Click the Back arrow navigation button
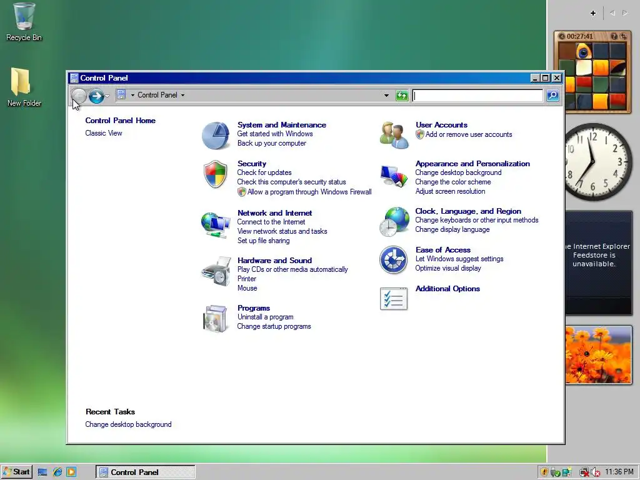 click(79, 96)
